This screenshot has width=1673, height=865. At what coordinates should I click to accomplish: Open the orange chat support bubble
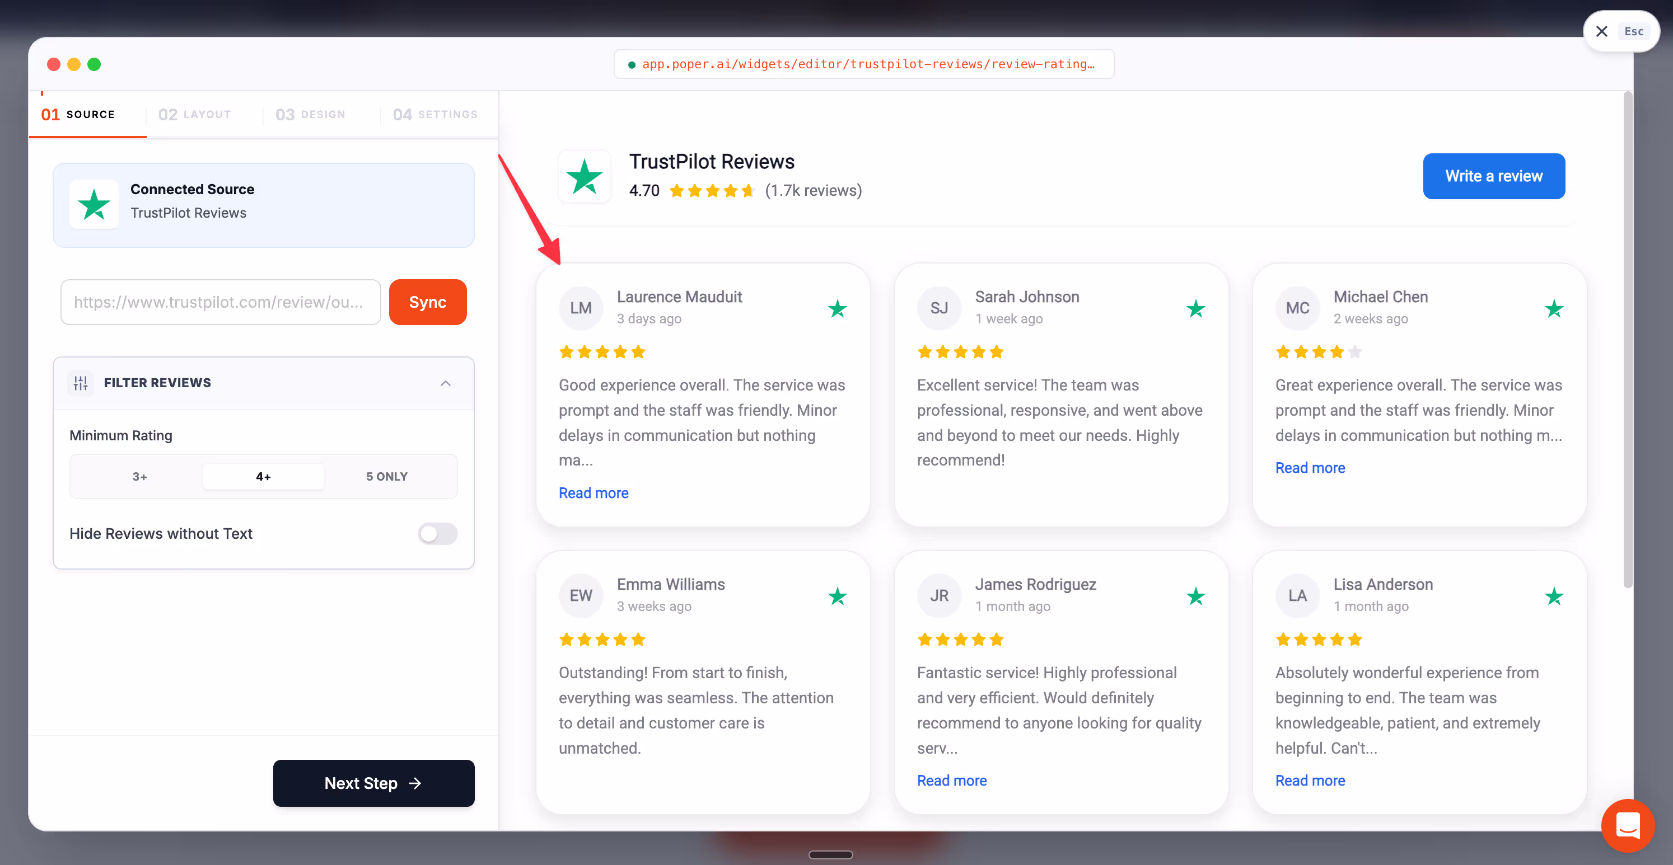[x=1628, y=825]
